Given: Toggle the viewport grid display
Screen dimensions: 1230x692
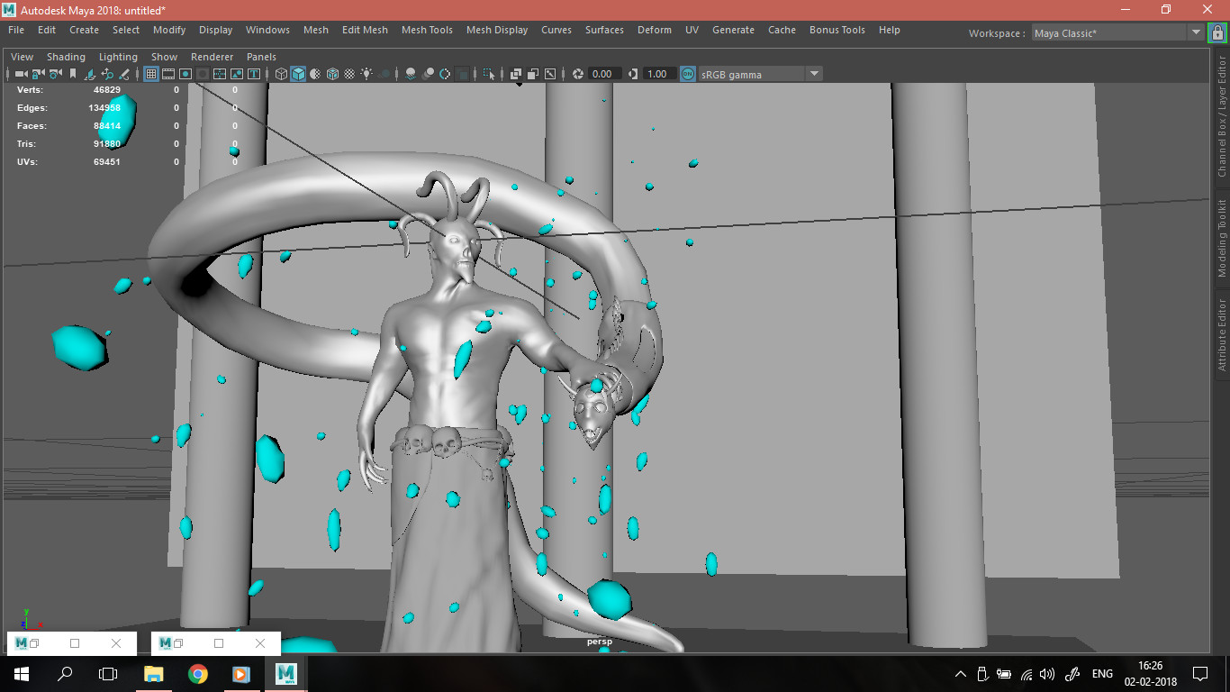Looking at the screenshot, I should pos(150,74).
